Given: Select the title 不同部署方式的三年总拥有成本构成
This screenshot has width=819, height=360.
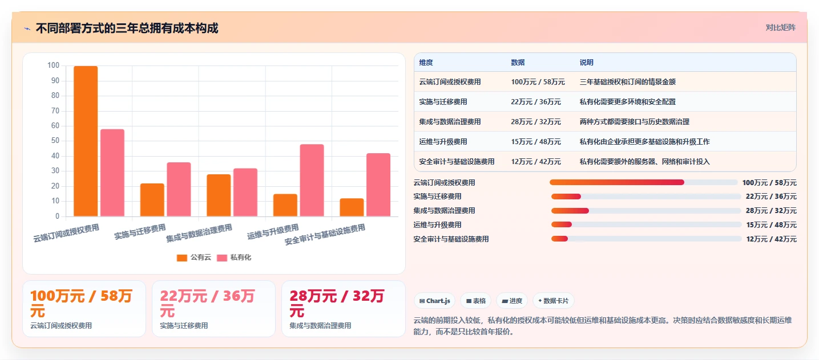Looking at the screenshot, I should pyautogui.click(x=127, y=28).
